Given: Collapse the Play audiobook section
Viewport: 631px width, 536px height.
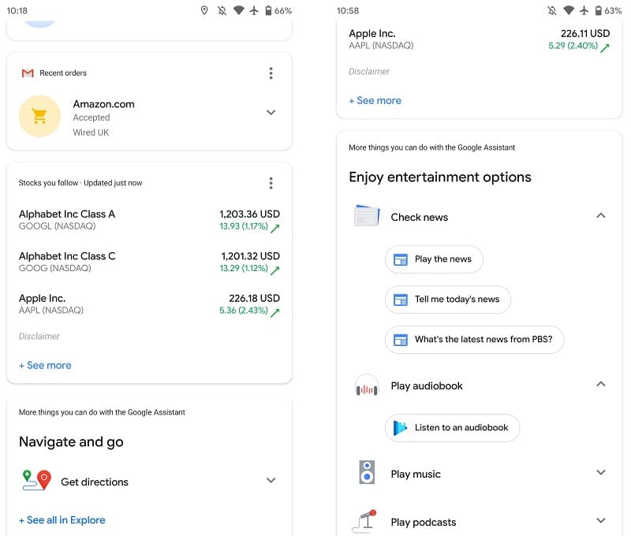Looking at the screenshot, I should point(601,384).
